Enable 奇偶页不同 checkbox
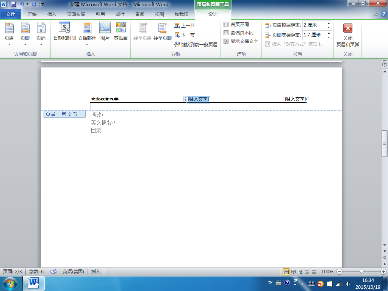The height and width of the screenshot is (291, 388). click(x=226, y=33)
